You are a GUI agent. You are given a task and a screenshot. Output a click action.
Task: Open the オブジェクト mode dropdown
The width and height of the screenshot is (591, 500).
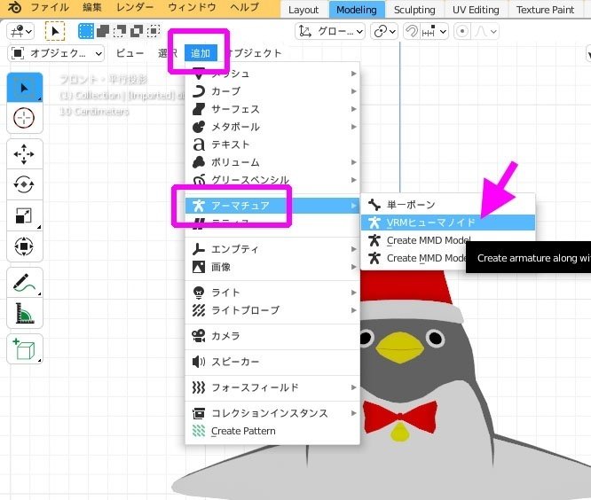tap(56, 53)
